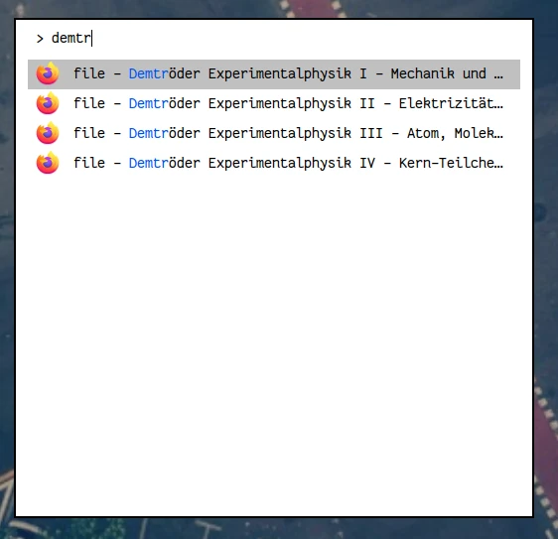
Task: Click Firefox icon beside Experimentalphysik IV entry
Action: [48, 163]
